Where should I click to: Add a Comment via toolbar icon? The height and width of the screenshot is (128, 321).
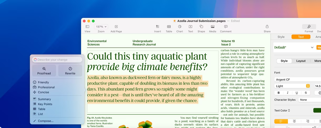[x=226, y=27]
